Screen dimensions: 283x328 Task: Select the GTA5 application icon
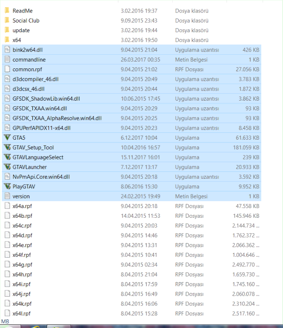click(x=7, y=137)
